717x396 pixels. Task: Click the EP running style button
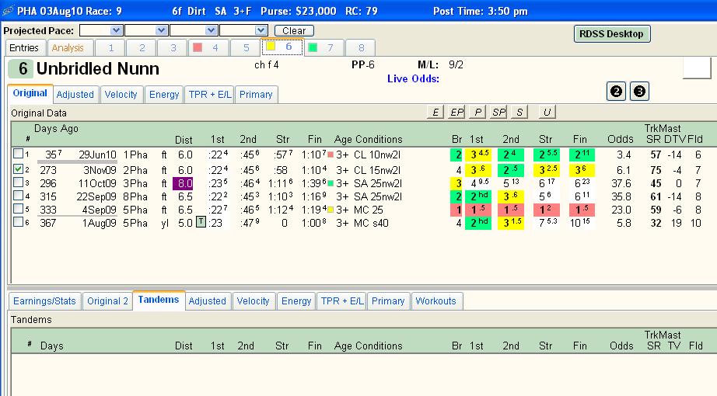pyautogui.click(x=456, y=113)
